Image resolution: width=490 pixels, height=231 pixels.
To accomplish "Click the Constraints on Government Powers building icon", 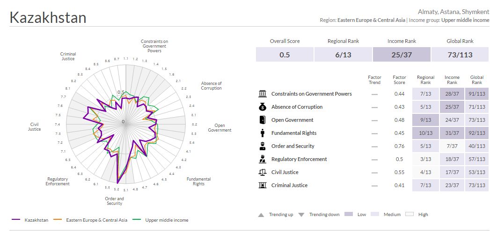I will [263, 94].
